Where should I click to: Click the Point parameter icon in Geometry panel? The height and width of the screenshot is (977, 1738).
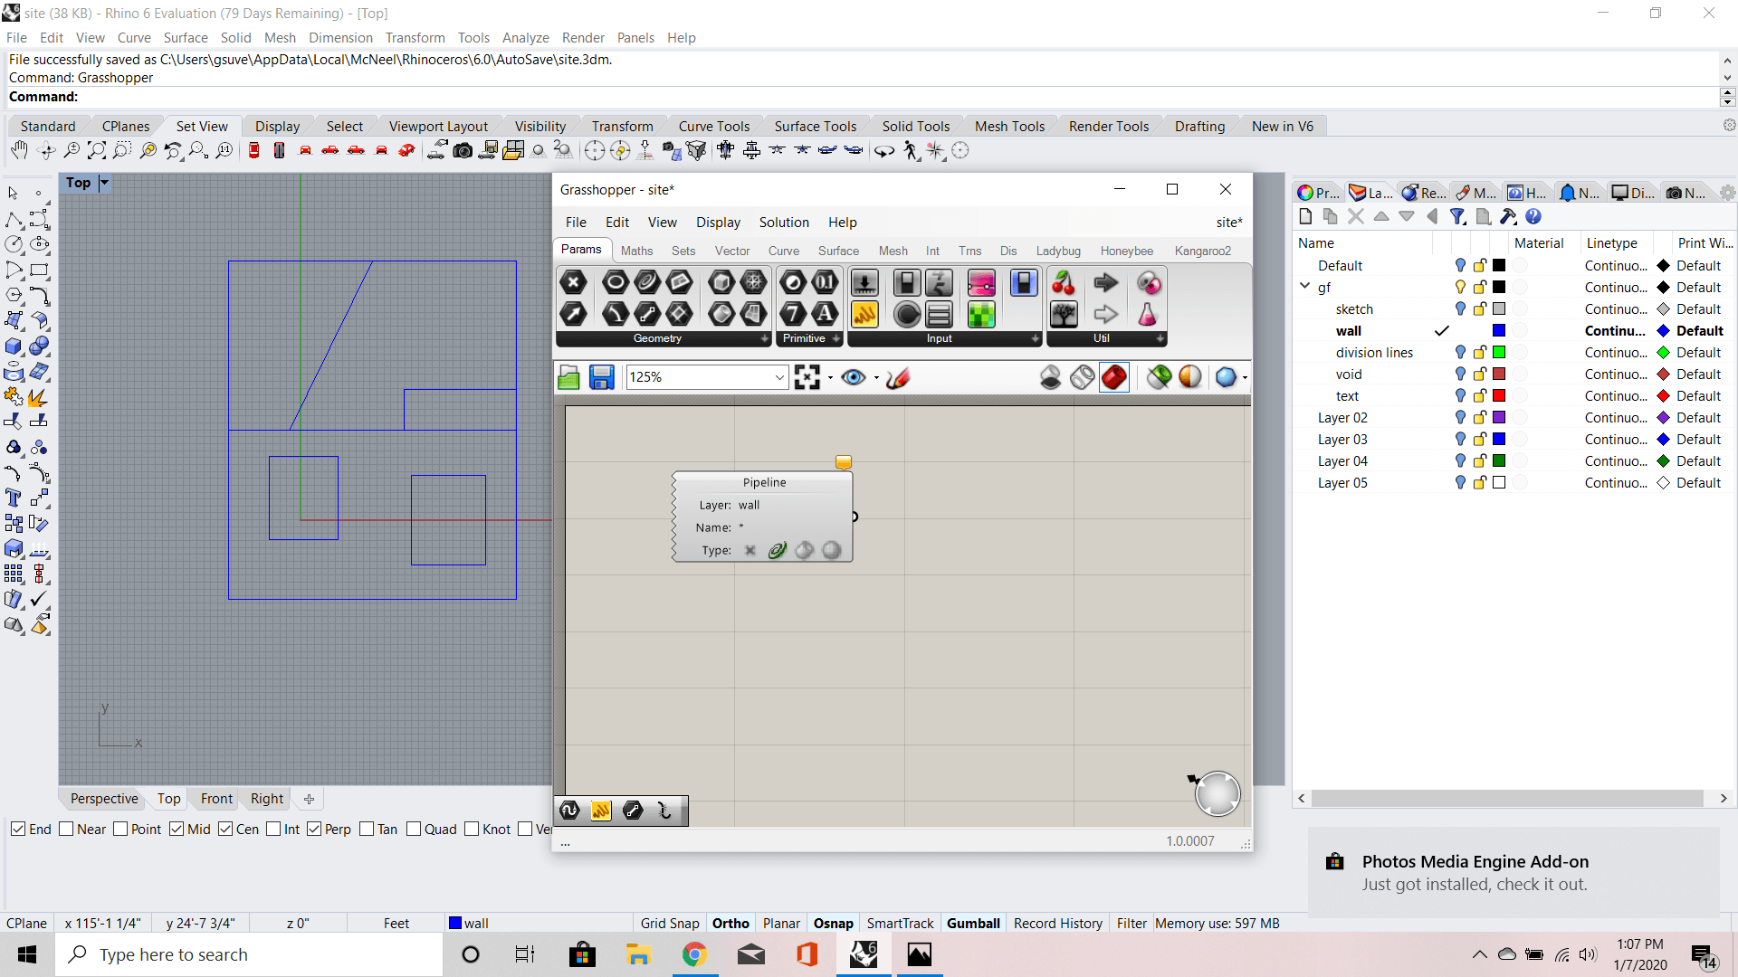(x=573, y=283)
